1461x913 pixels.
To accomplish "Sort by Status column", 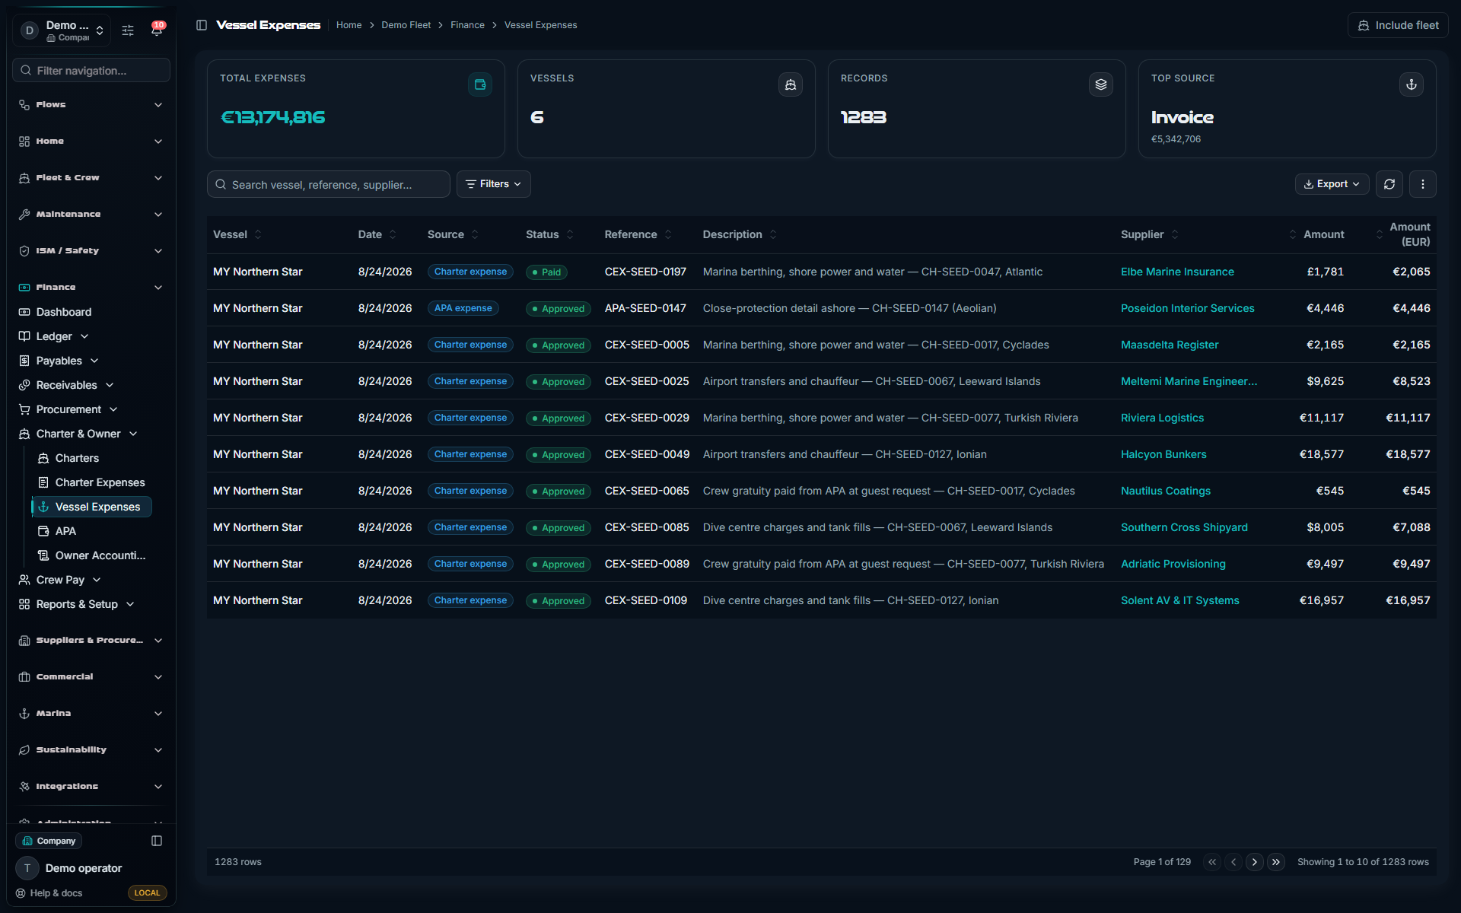I will tap(550, 234).
